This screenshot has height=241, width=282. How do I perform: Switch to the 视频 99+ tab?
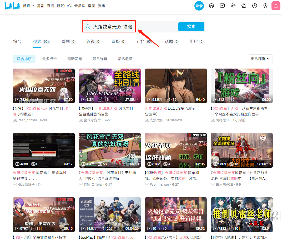[42, 42]
